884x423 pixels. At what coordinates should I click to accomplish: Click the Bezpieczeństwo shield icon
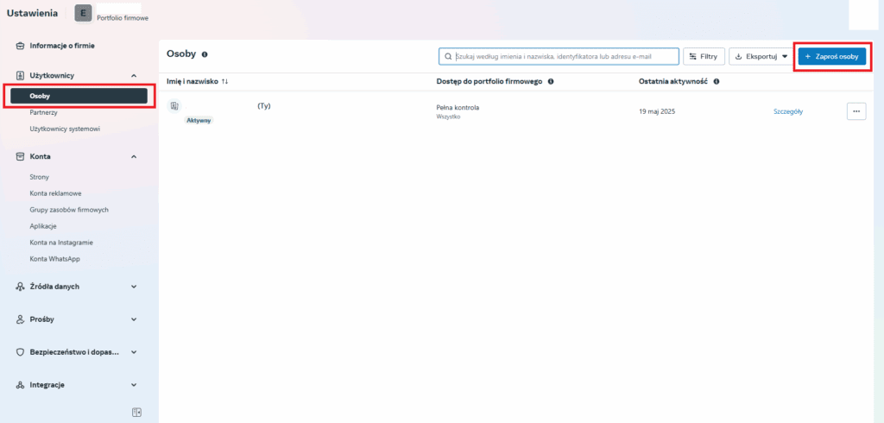[20, 352]
